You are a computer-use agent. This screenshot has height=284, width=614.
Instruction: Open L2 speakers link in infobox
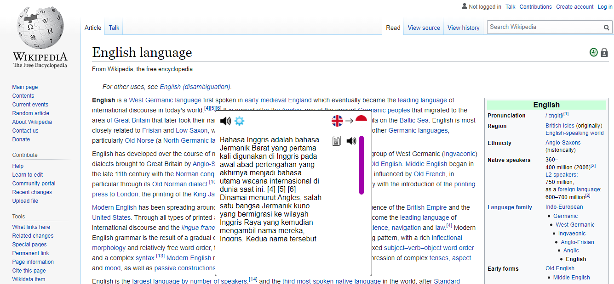point(561,175)
